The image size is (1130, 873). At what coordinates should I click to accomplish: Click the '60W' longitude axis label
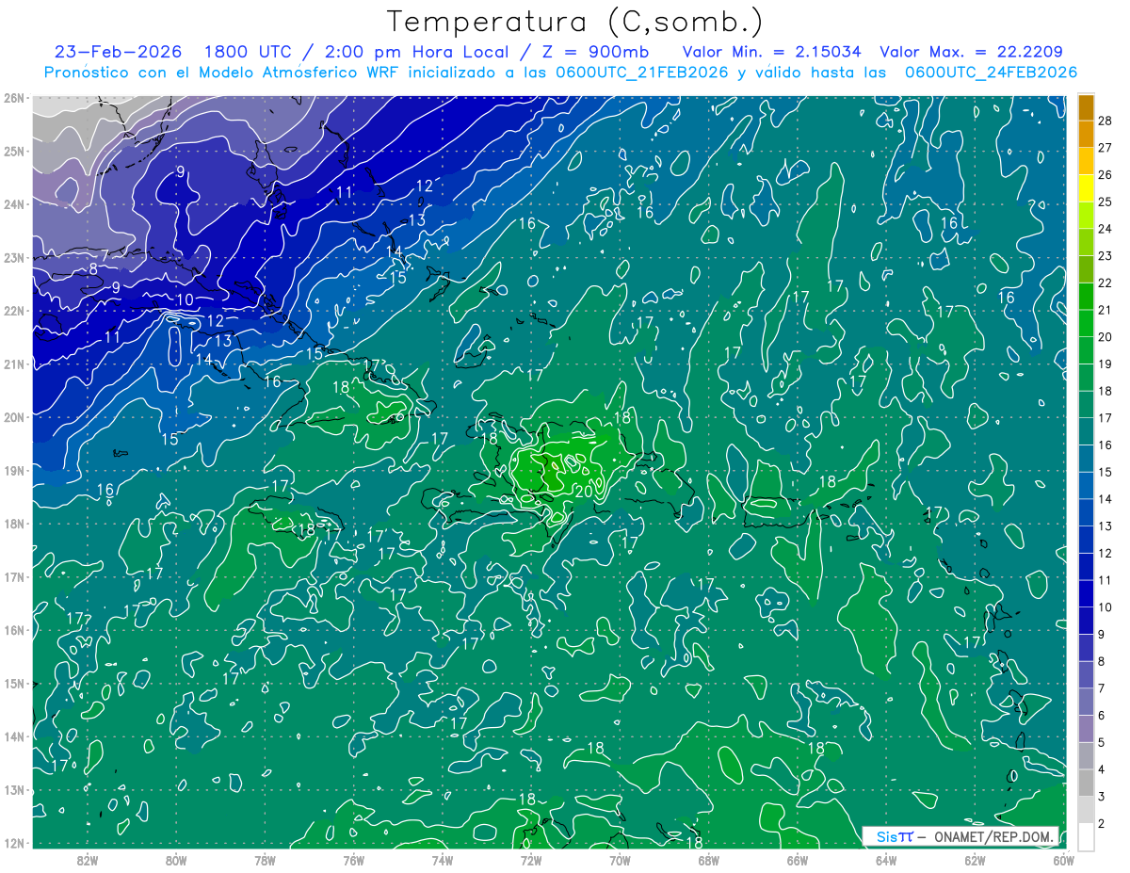coord(1063,860)
